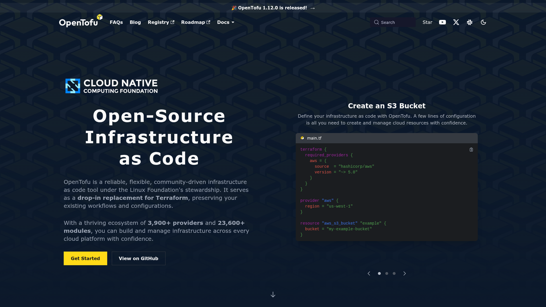Open the Roadmap external link

196,22
